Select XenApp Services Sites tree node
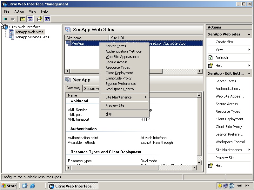Screen dimensions: 254x190 pos(32,37)
